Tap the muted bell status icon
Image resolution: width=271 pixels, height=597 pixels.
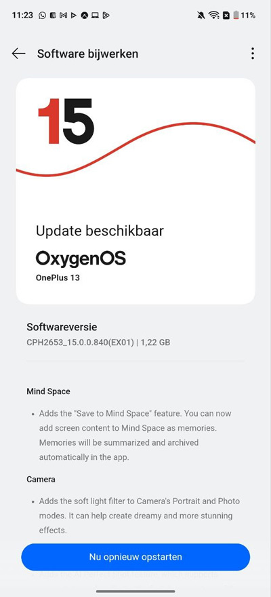click(201, 15)
